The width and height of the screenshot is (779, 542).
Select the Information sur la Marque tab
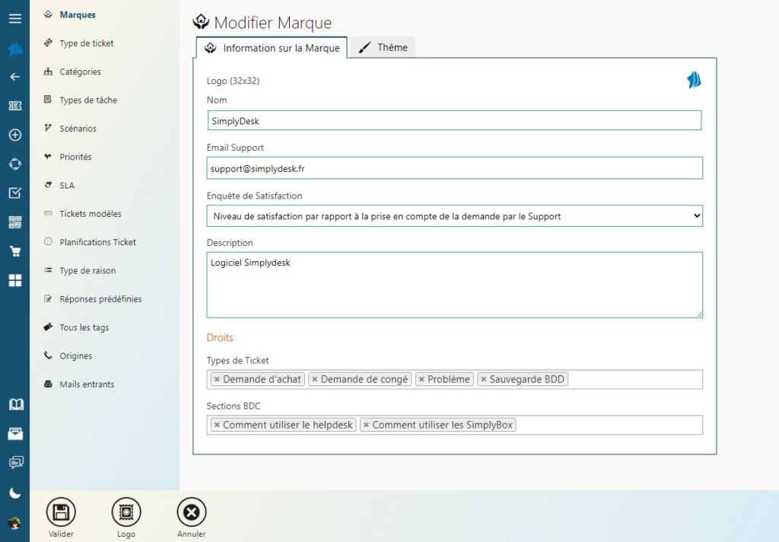pos(272,48)
